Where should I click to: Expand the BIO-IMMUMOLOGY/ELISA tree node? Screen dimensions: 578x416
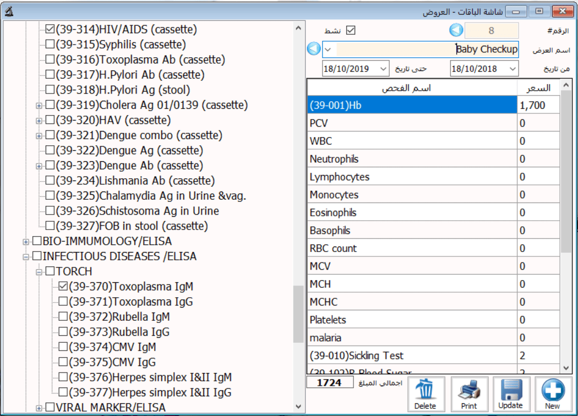[25, 242]
